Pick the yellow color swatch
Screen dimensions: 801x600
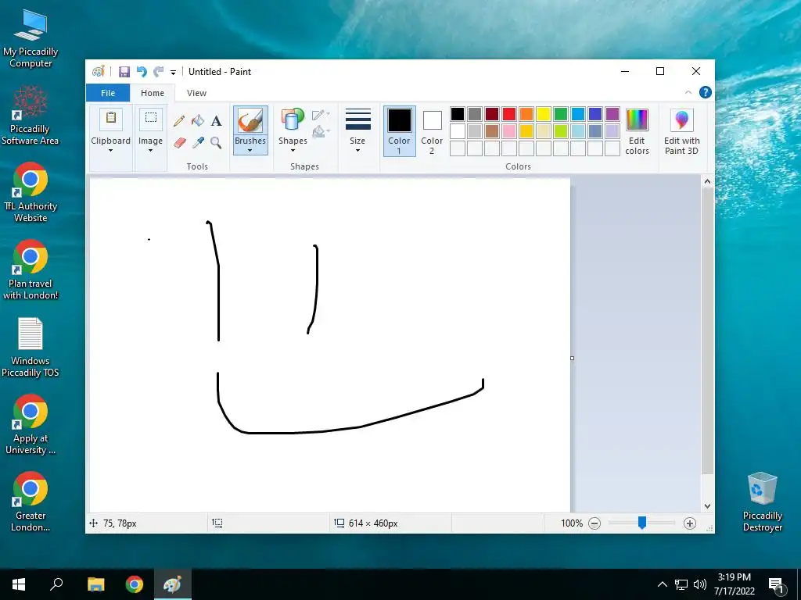pyautogui.click(x=544, y=114)
